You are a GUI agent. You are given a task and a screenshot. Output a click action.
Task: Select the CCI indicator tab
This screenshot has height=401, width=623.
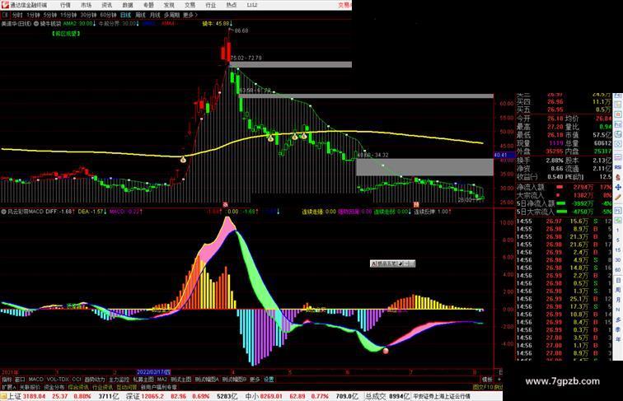[x=77, y=380]
